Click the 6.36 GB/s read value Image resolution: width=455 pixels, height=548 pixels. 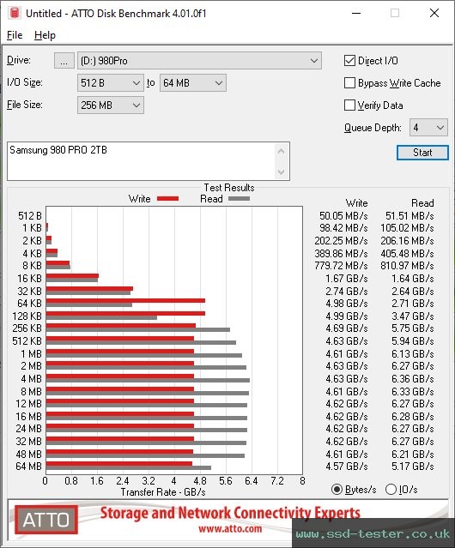pos(413,379)
